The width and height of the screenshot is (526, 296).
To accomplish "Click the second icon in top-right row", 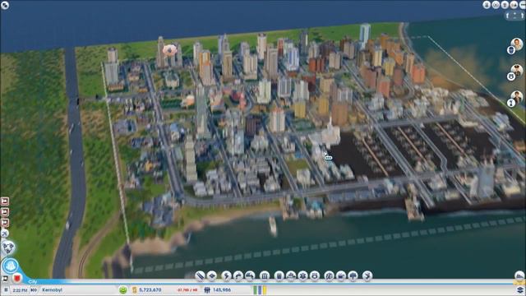I will [x=496, y=5].
